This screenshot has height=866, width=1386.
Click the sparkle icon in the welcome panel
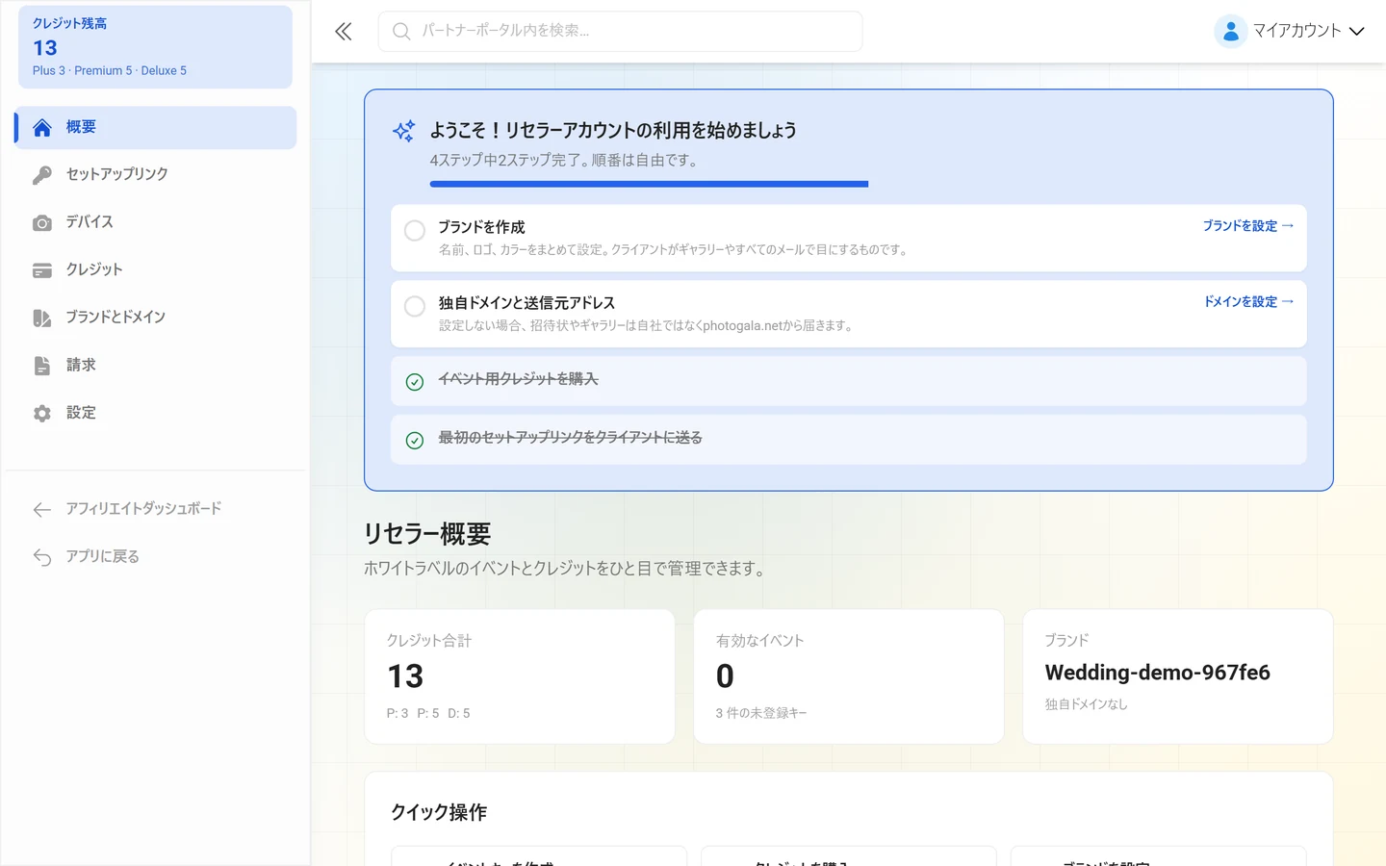404,131
